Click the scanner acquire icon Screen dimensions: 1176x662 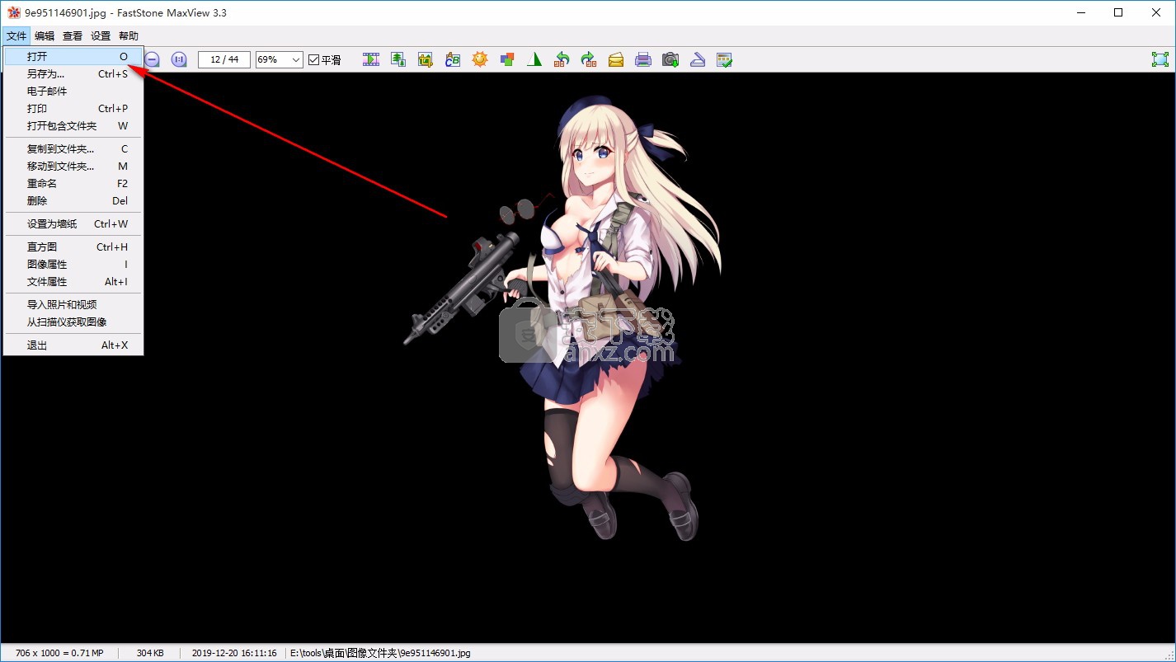click(698, 59)
